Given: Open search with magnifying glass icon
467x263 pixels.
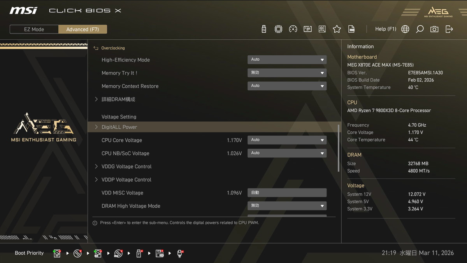Looking at the screenshot, I should [420, 29].
